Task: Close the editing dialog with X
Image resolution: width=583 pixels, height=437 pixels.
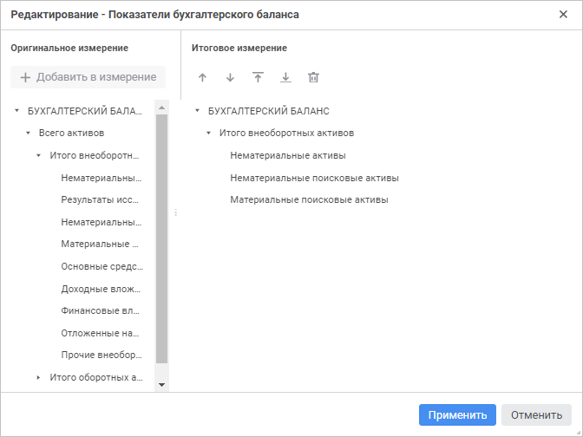Action: [x=564, y=15]
